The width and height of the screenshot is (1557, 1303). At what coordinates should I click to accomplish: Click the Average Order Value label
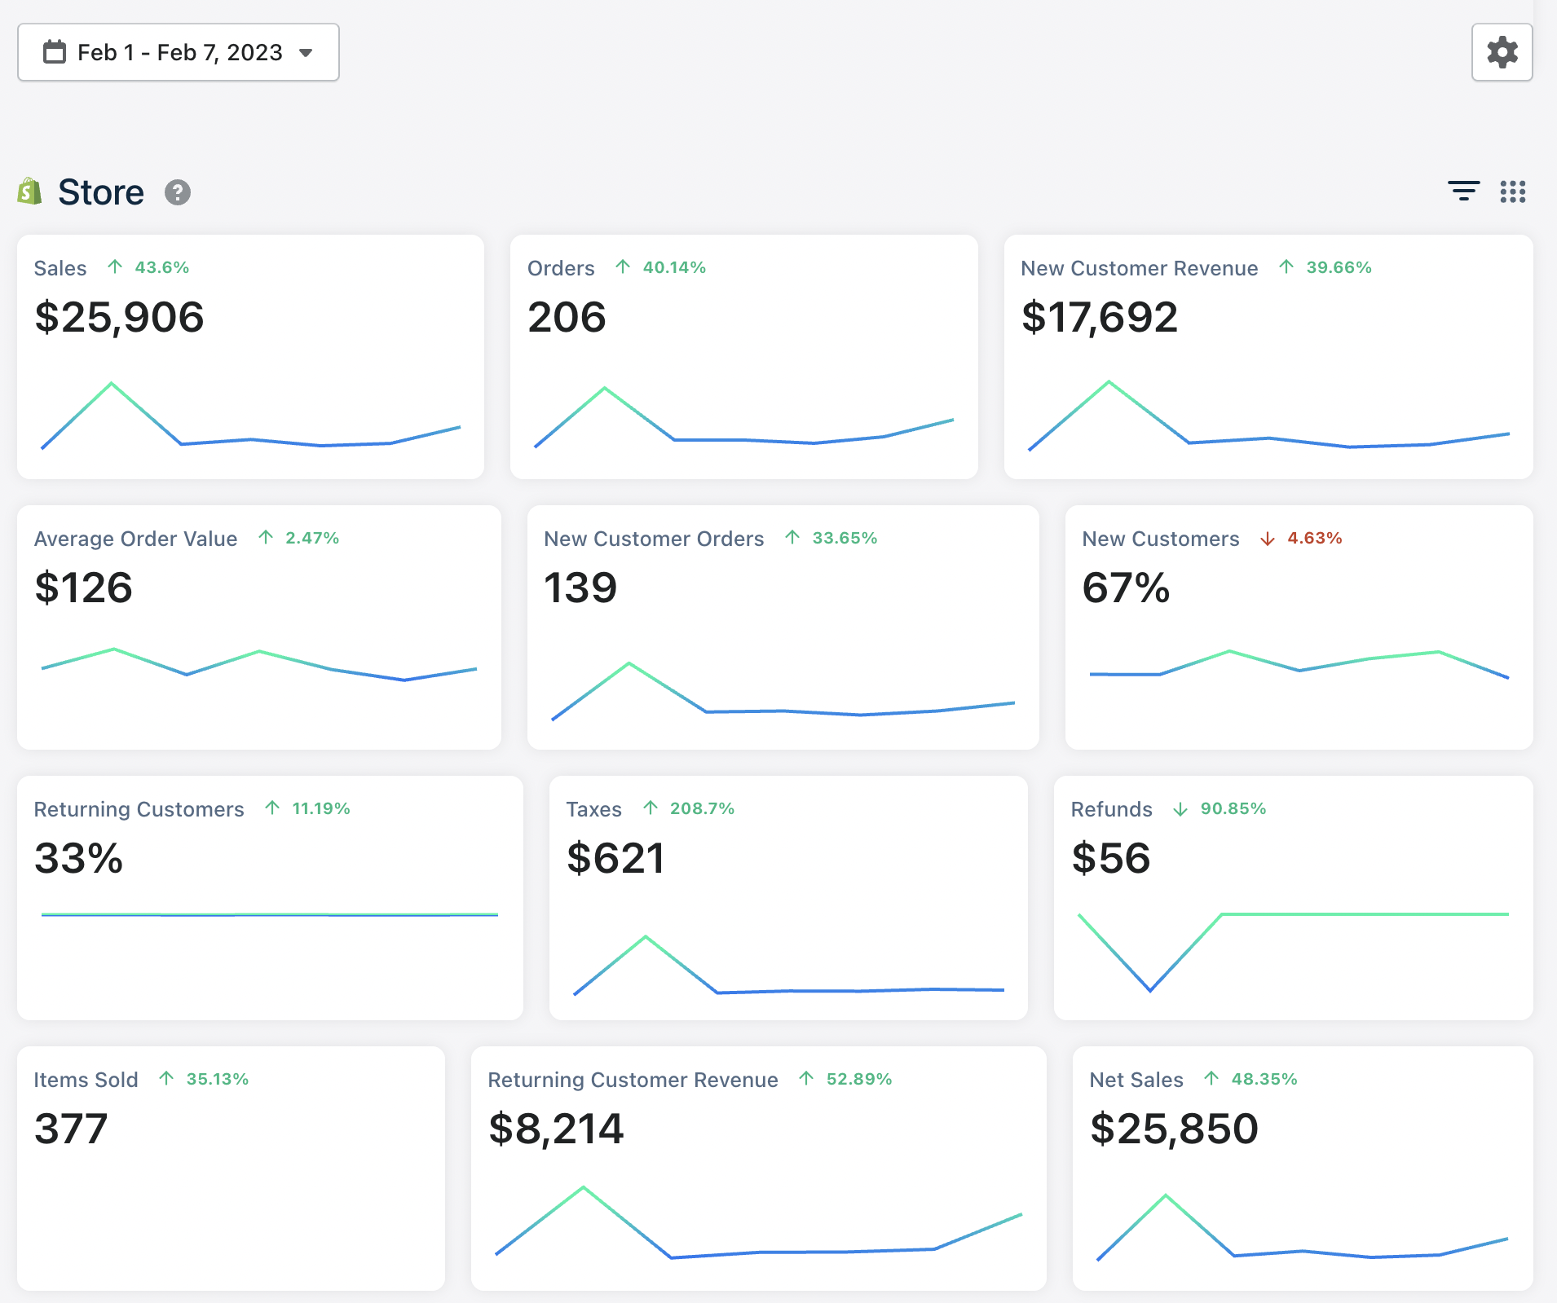click(x=135, y=539)
